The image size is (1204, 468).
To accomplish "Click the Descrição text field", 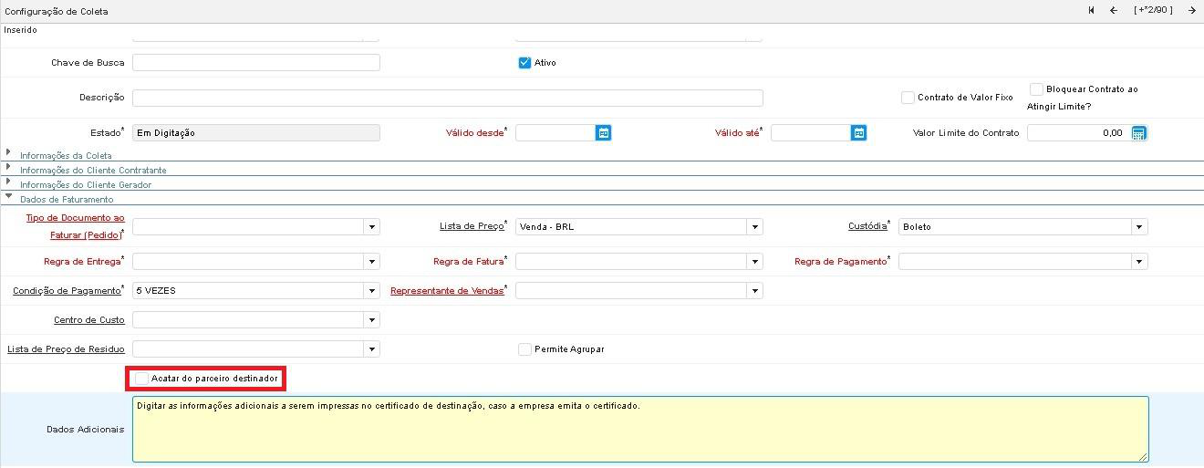I will pos(447,98).
